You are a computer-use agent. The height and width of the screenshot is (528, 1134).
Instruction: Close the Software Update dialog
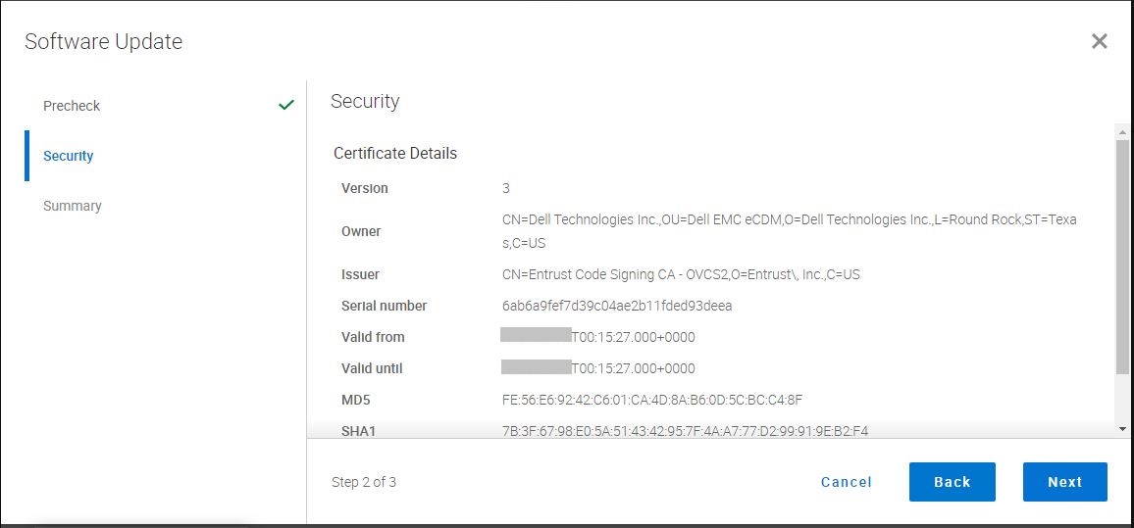click(1100, 41)
